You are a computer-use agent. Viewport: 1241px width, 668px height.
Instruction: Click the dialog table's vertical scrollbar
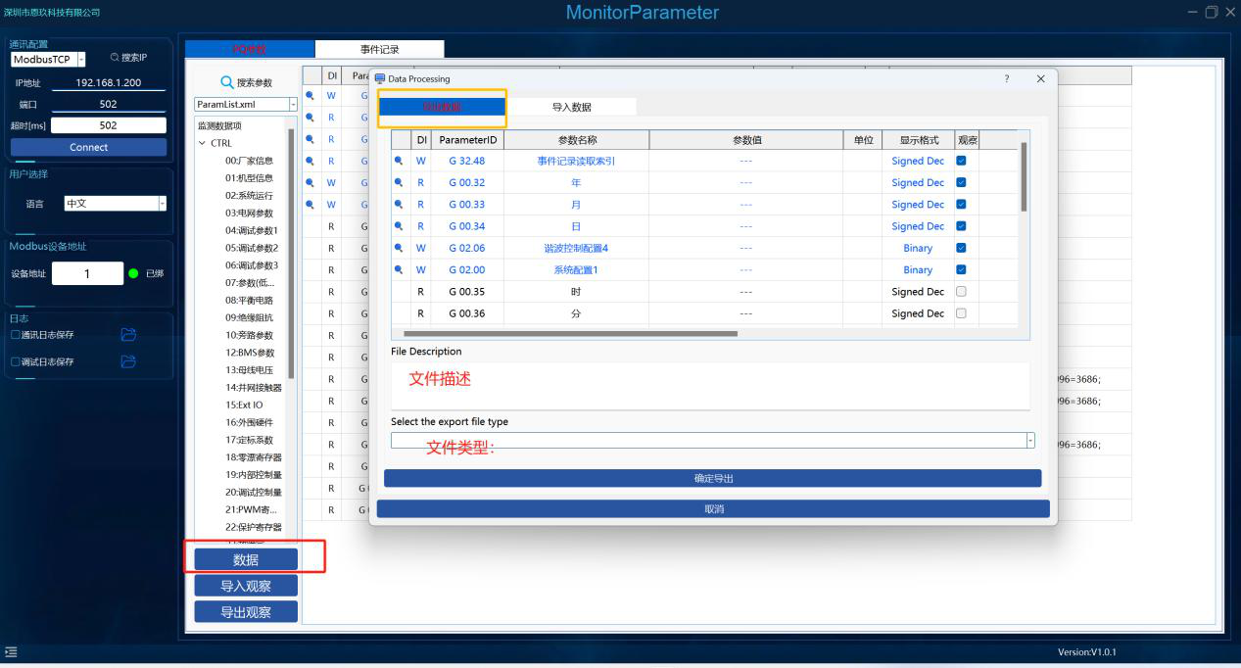(1024, 176)
